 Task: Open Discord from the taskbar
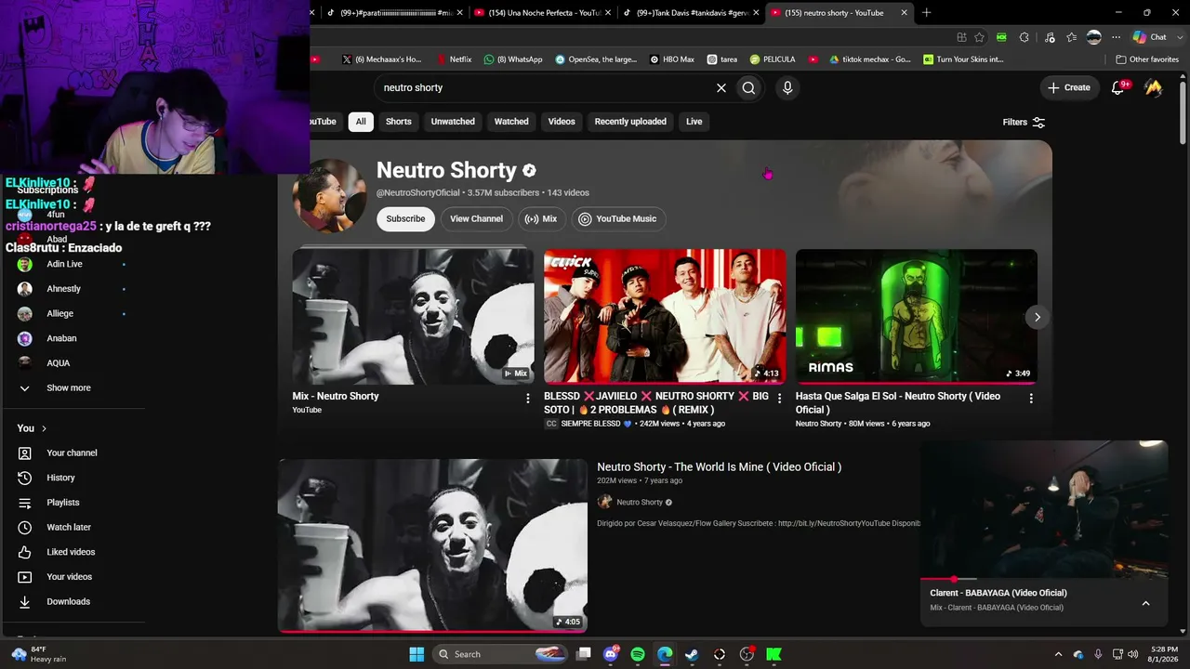pyautogui.click(x=611, y=654)
